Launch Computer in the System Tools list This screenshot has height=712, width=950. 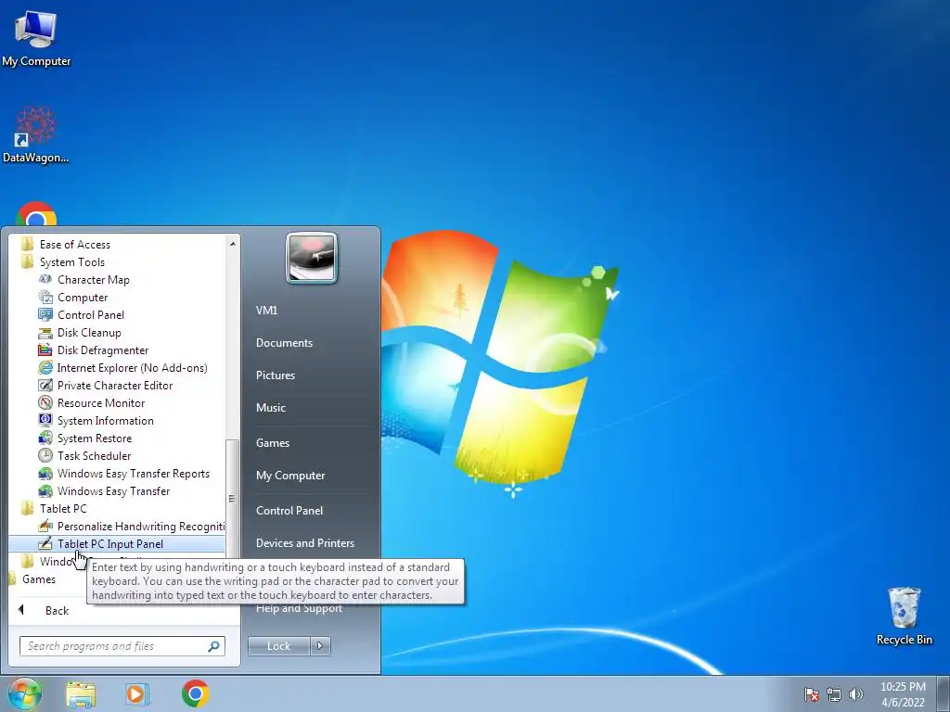[x=83, y=298]
